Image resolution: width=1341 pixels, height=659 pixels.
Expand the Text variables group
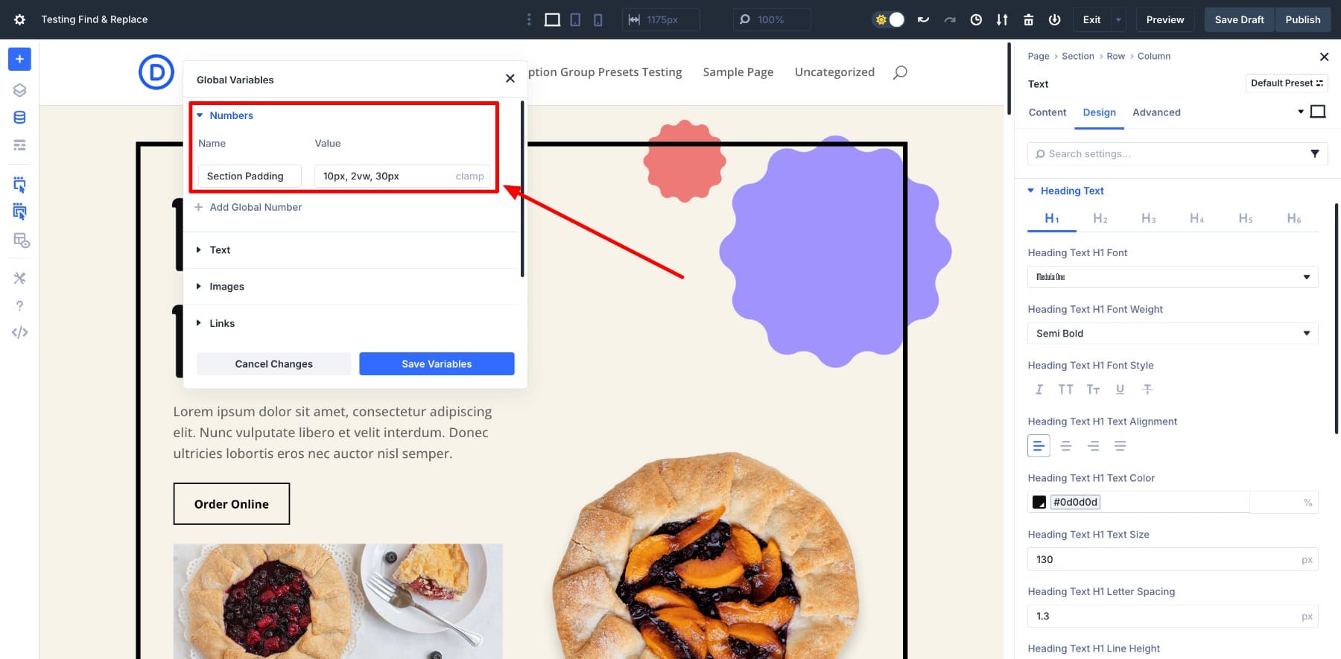(213, 250)
